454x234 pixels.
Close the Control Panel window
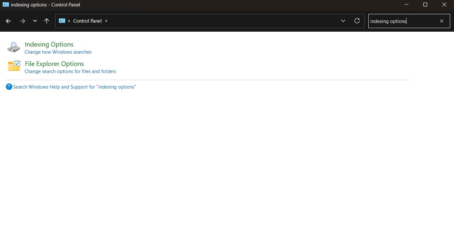(x=444, y=5)
